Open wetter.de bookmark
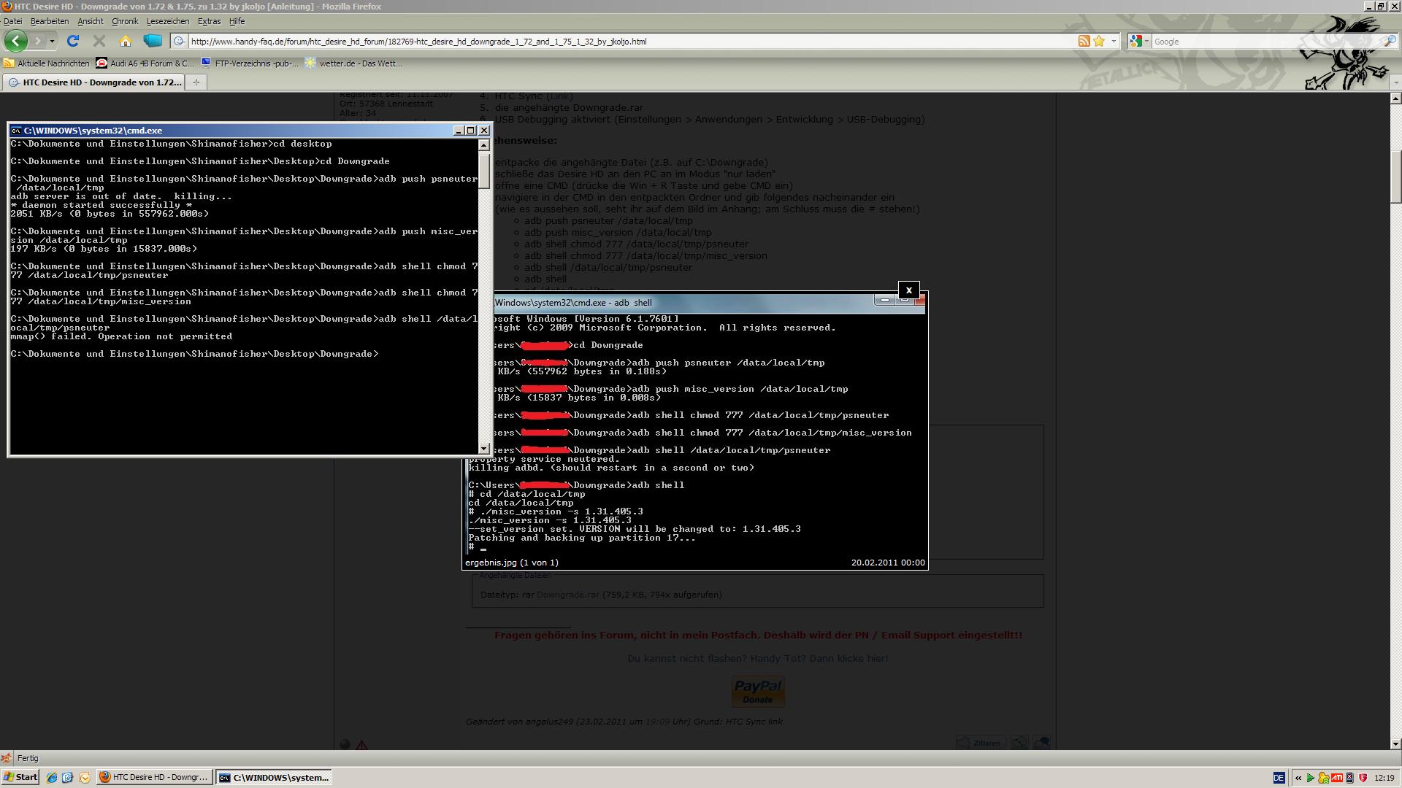 click(x=354, y=63)
